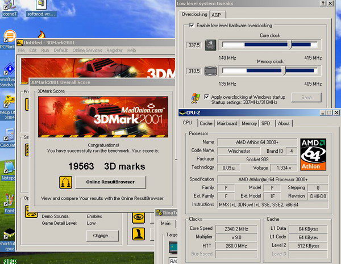Image resolution: width=341 pixels, height=264 pixels.
Task: Click the Change... button
Action: click(x=102, y=236)
